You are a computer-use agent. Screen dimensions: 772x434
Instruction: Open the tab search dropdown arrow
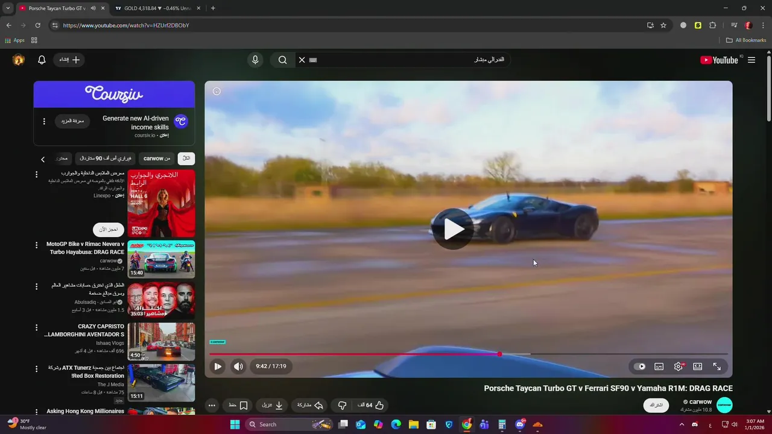(7, 8)
